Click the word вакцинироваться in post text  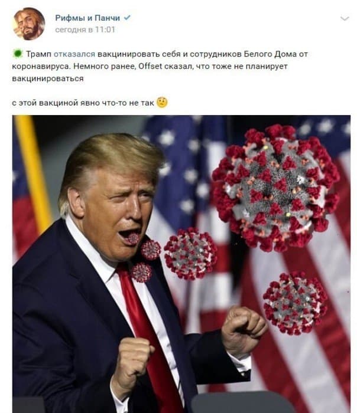(x=48, y=78)
